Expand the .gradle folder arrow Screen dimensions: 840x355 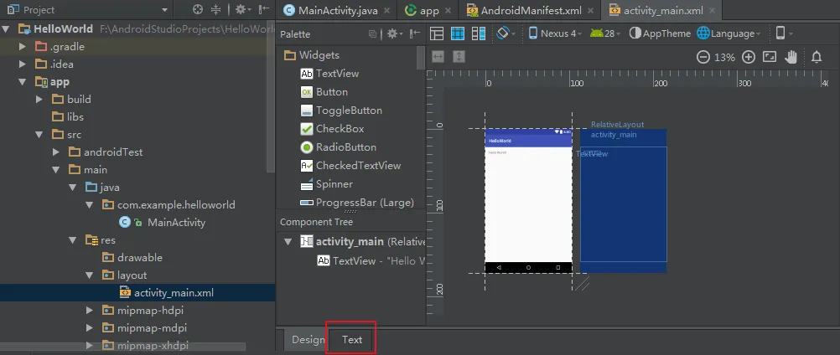pos(22,47)
